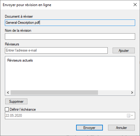
Task: Focus the Nom de la révision field
Action: click(x=70, y=36)
